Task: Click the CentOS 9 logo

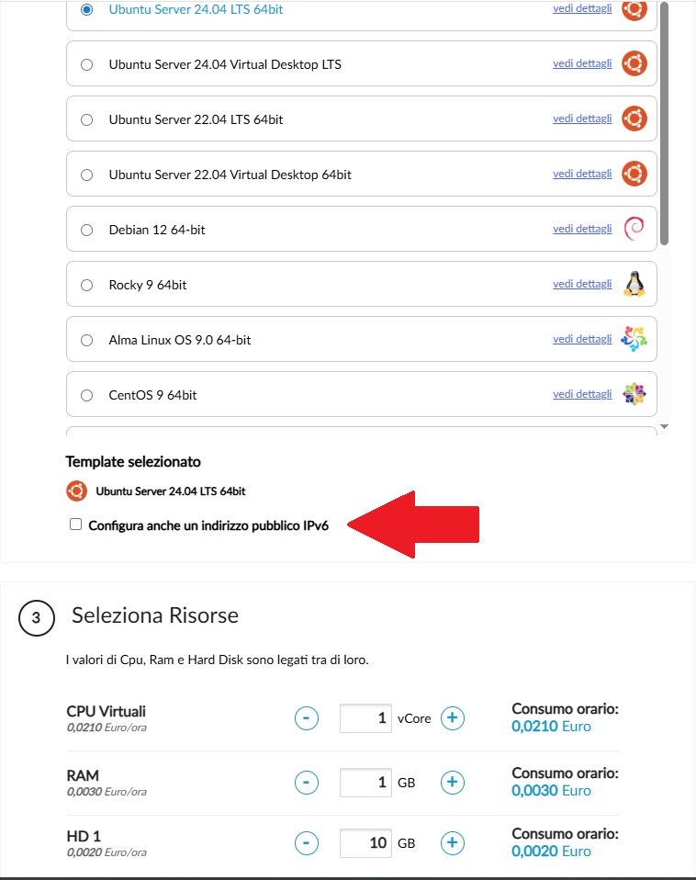Action: click(634, 394)
